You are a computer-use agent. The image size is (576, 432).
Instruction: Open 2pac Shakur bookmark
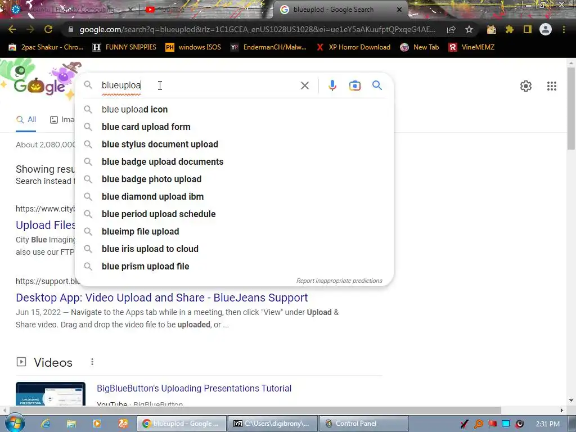pos(46,47)
